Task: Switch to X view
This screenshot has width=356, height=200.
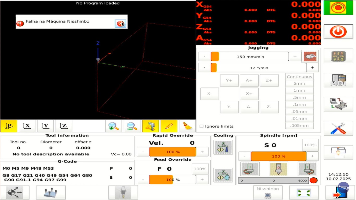Action: [27, 126]
